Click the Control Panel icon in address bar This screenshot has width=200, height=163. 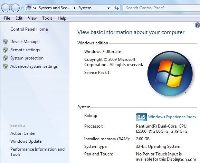[x=29, y=8]
